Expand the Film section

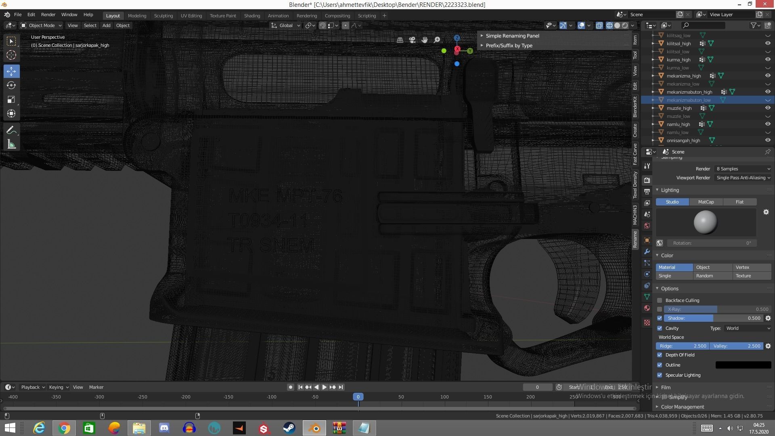click(x=665, y=387)
